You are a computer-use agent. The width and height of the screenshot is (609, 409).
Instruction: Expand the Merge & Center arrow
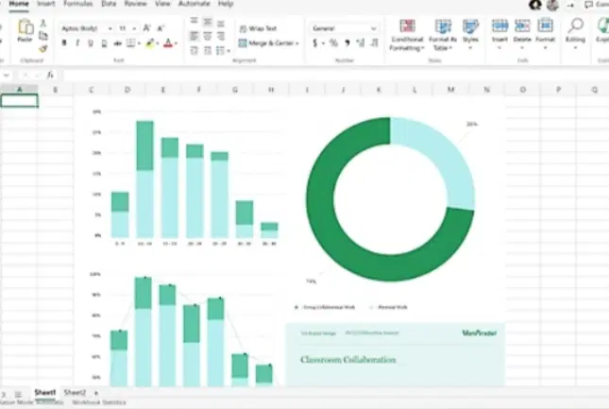(297, 43)
